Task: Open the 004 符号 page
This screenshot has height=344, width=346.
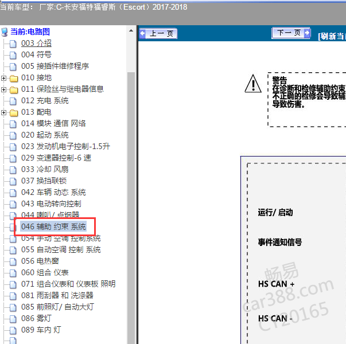Action: [36, 54]
